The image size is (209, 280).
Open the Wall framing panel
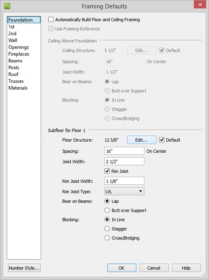click(13, 40)
